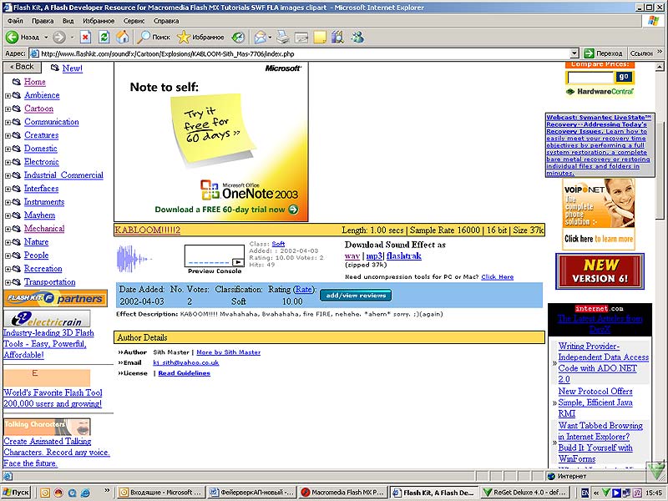The height and width of the screenshot is (501, 668).
Task: Click the browser Stop button
Action: (x=85, y=38)
